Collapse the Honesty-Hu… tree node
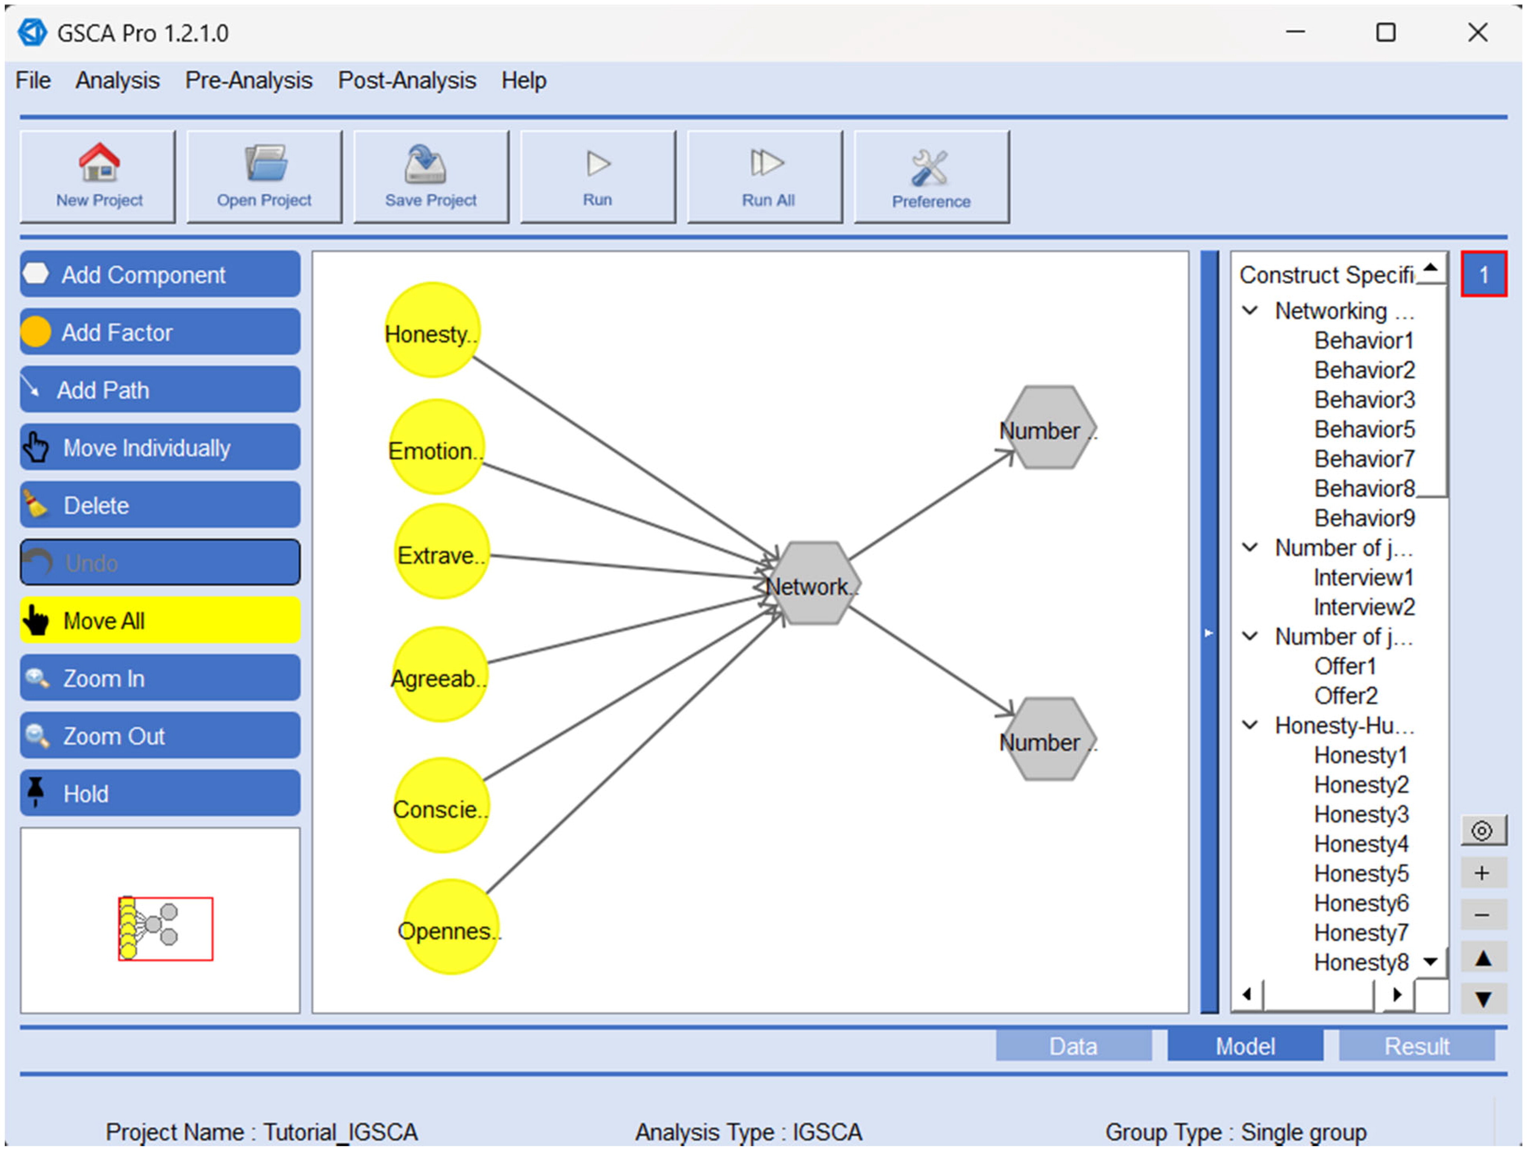 coord(1250,725)
